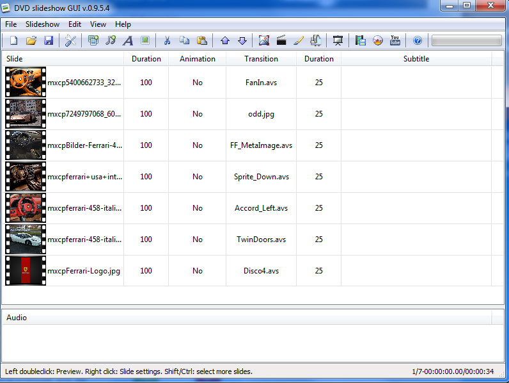Select Ferrari logo slide thumbnail
The image size is (509, 383).
tap(26, 270)
